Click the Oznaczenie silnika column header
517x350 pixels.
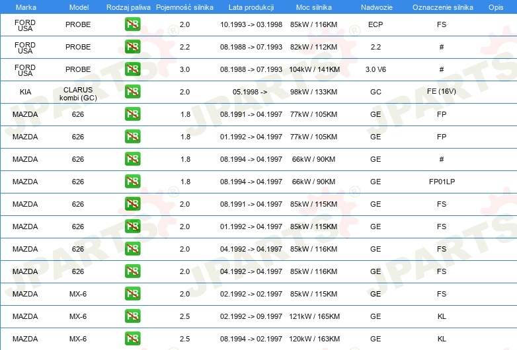[442, 7]
